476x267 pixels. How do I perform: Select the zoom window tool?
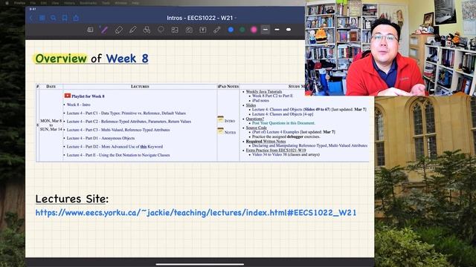click(x=90, y=30)
